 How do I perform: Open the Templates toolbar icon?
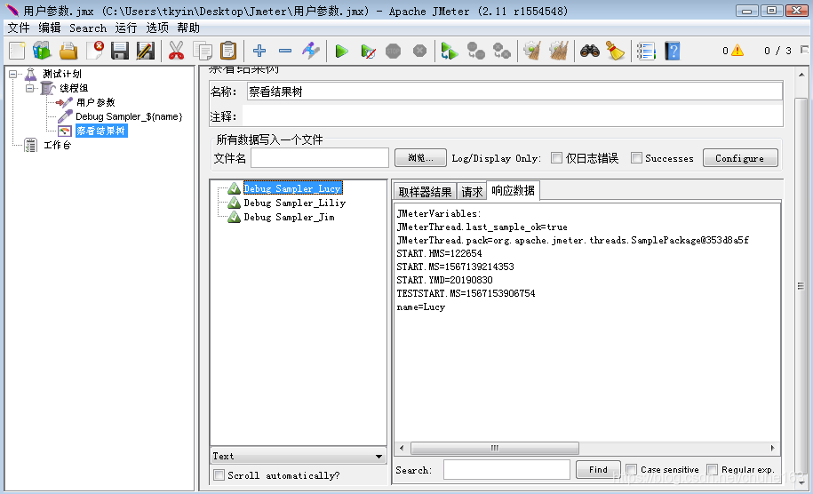(x=42, y=51)
